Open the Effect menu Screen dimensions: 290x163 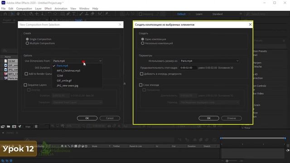[48, 9]
